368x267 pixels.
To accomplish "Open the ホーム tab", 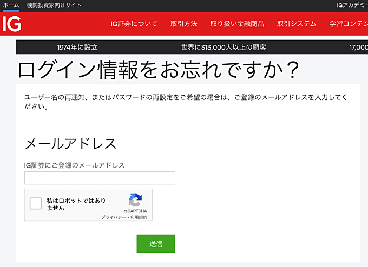I will click(11, 5).
